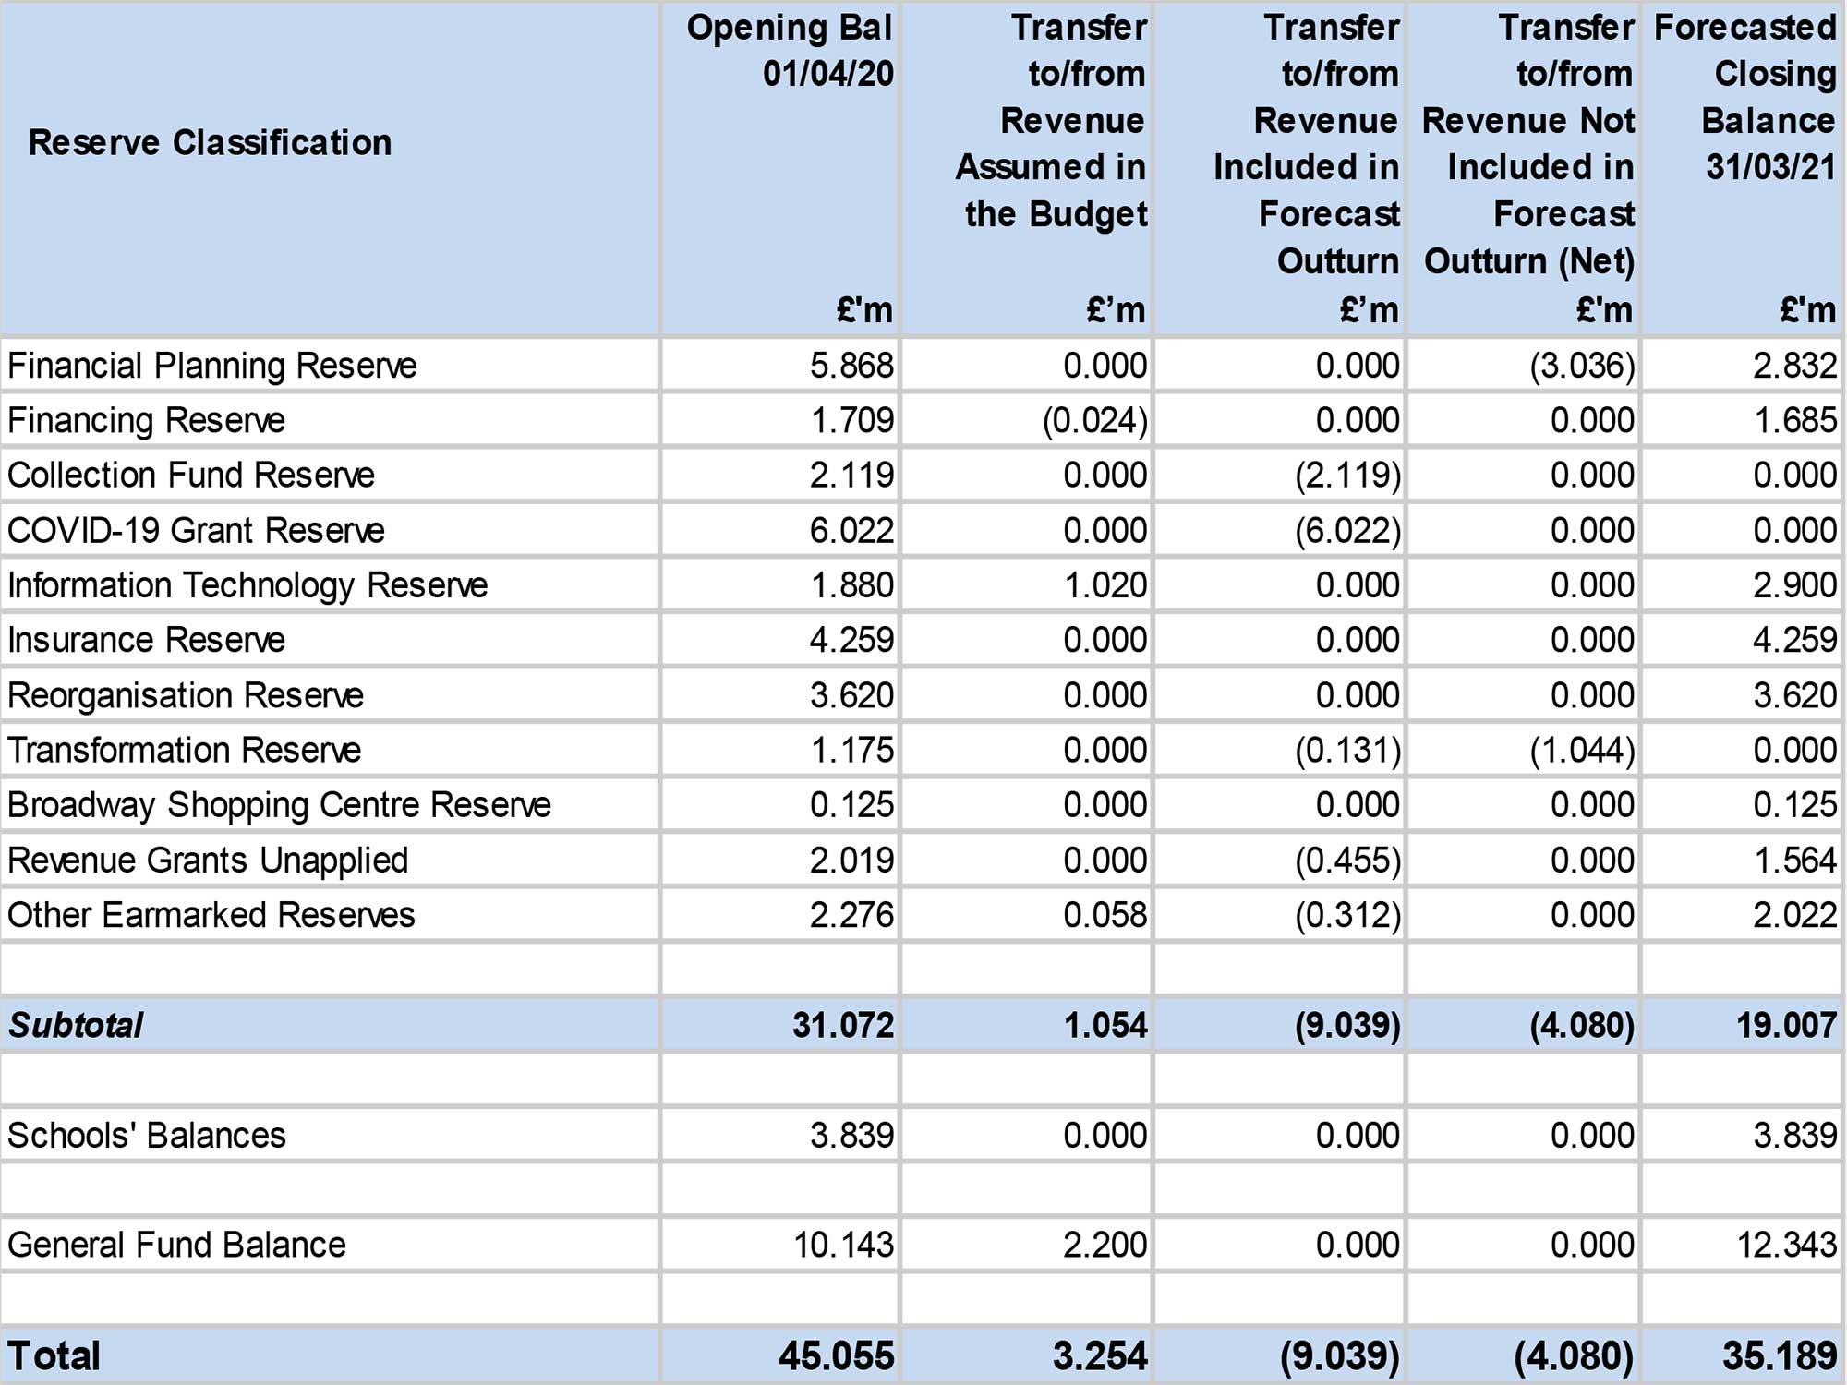The width and height of the screenshot is (1847, 1385).
Task: Click Insurance Reserve closing balance 4.259
Action: pyautogui.click(x=1794, y=640)
